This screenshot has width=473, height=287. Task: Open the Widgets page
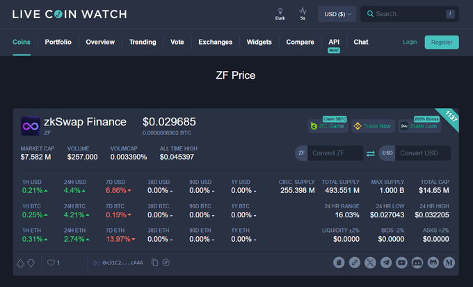pos(259,42)
